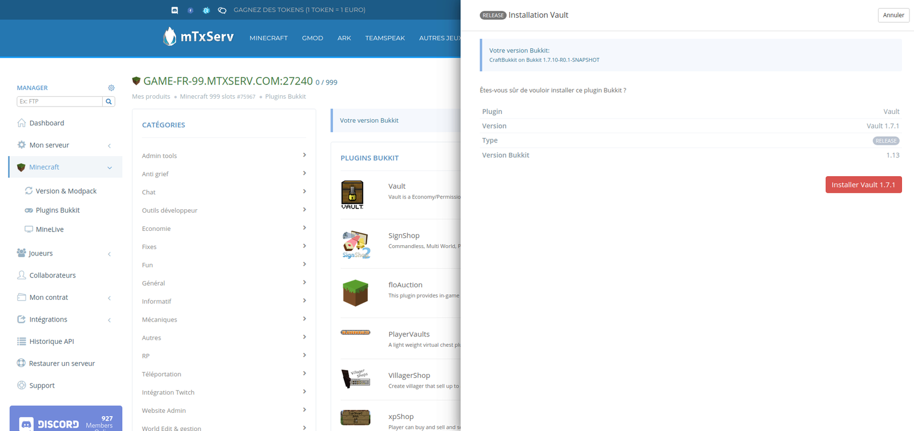The width and height of the screenshot is (914, 431).
Task: Open the Discord members banner
Action: (x=66, y=418)
